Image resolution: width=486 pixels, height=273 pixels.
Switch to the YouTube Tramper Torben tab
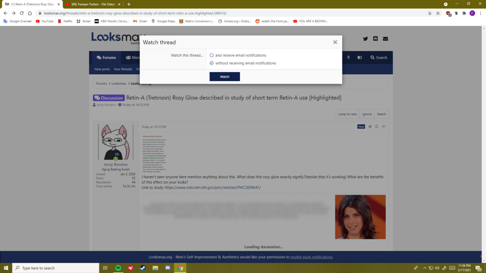click(x=93, y=4)
